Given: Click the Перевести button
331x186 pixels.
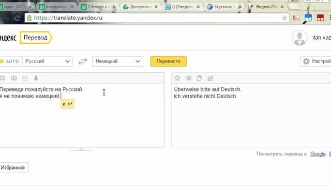Looking at the screenshot, I should (168, 61).
